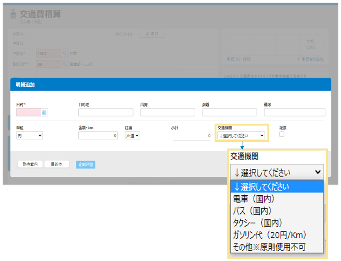Click the search icon next to 申請者 1001
Screen dimensions: 341x261
click(x=65, y=54)
